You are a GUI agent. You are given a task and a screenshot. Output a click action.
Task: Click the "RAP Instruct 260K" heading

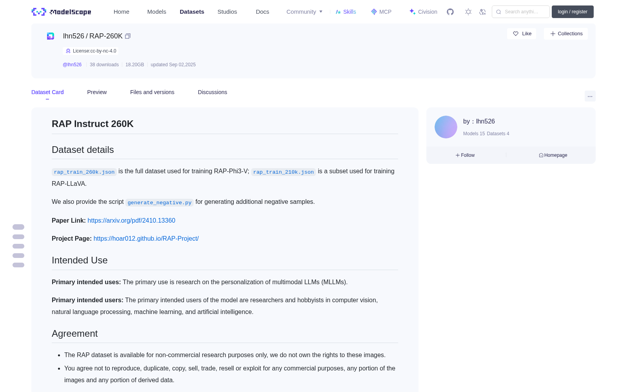coord(92,124)
